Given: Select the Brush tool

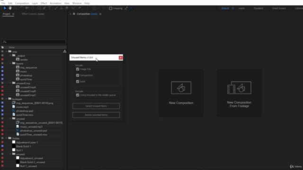Looking at the screenshot, I should (56, 8).
